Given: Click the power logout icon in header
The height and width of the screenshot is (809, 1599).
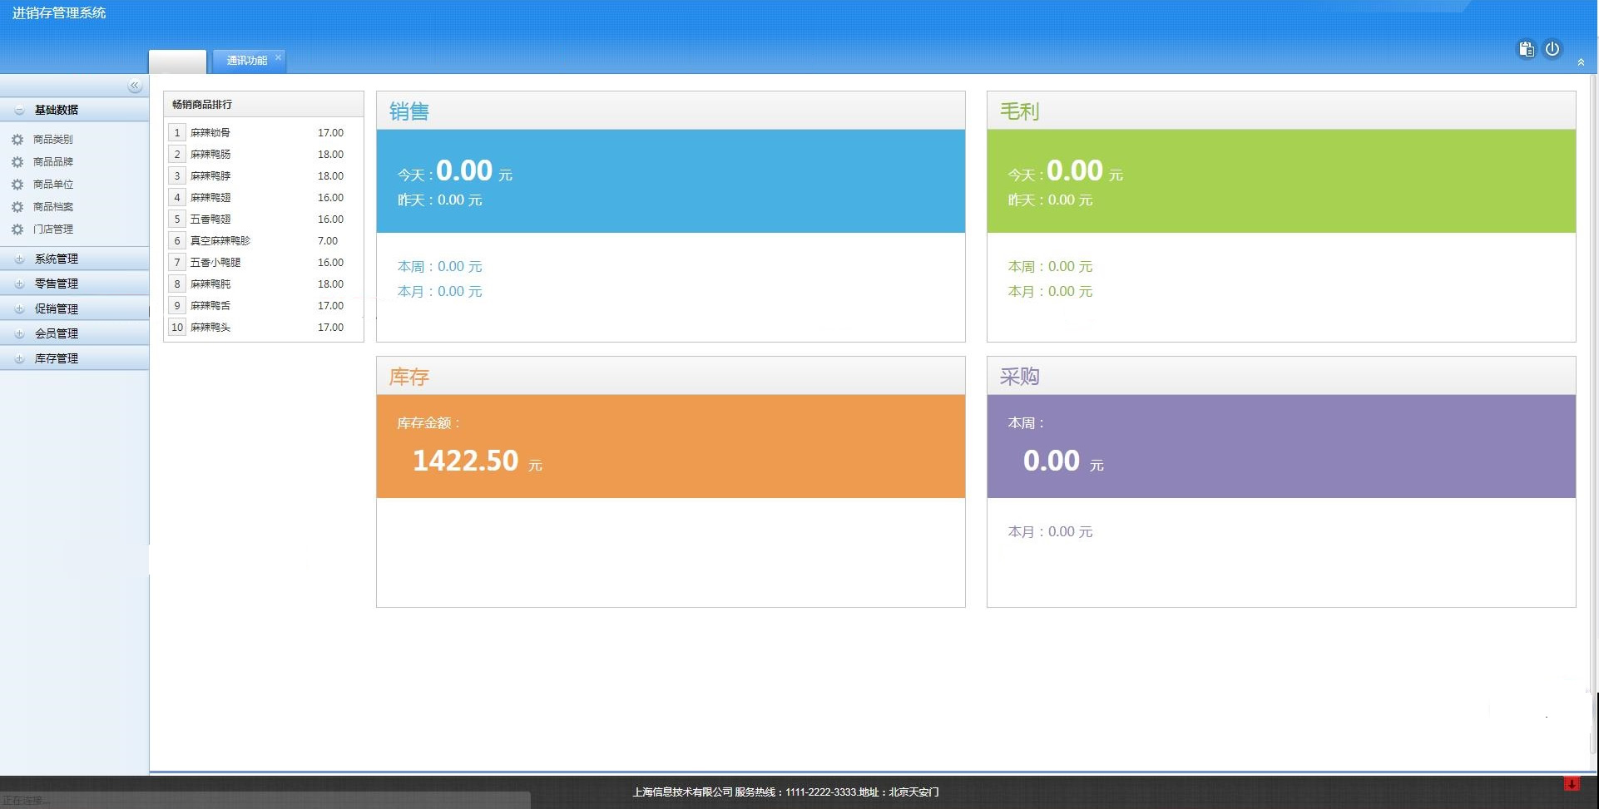Looking at the screenshot, I should point(1552,49).
